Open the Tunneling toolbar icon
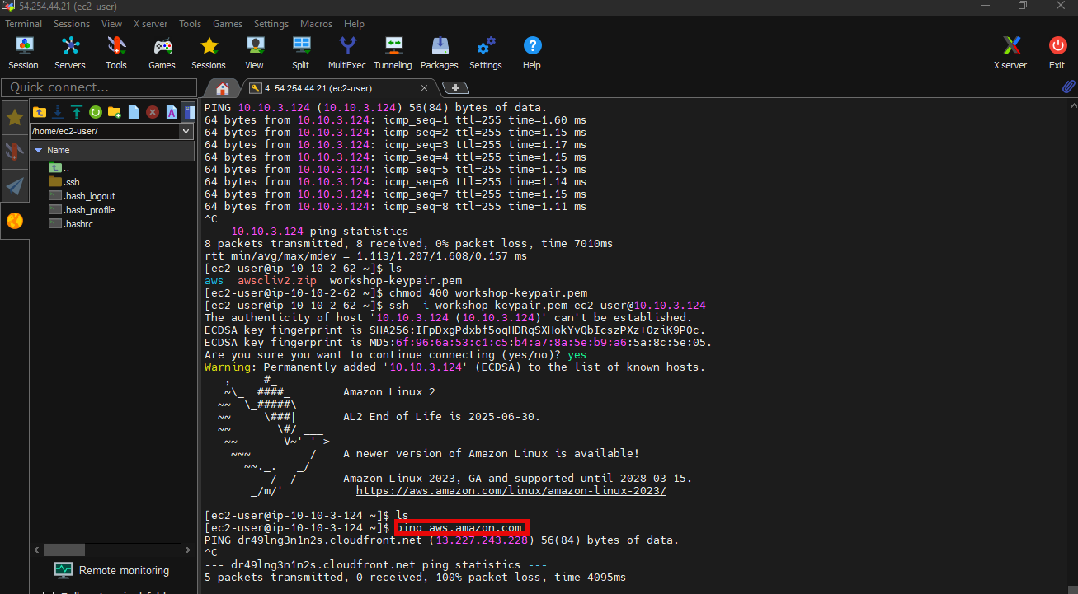The height and width of the screenshot is (594, 1078). pyautogui.click(x=393, y=53)
